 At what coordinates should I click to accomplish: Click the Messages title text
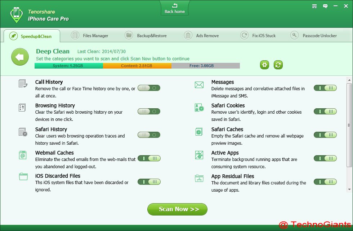[x=223, y=82]
